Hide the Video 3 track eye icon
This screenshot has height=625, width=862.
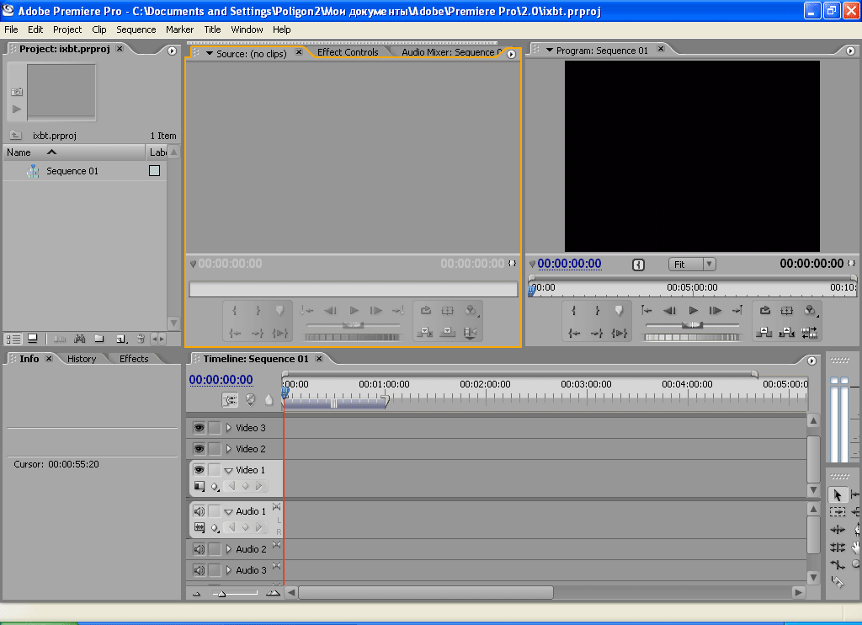tap(199, 428)
